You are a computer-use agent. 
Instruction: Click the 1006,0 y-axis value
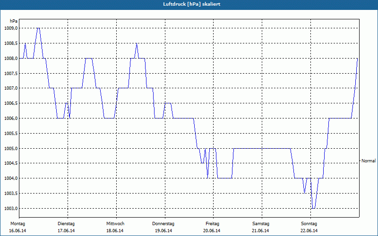[11, 118]
